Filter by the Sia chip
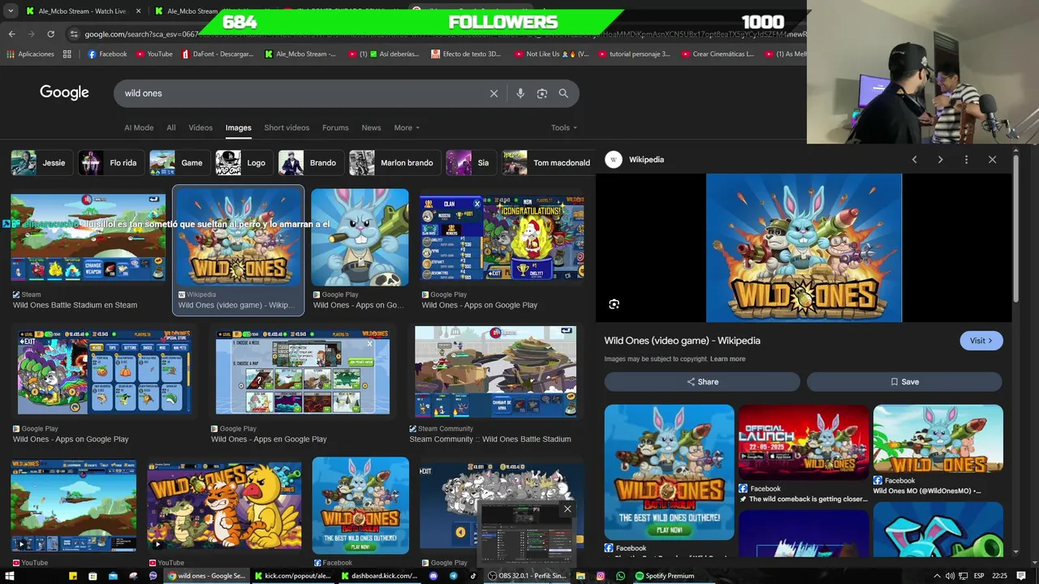Screen dimensions: 1039x584 tap(470, 163)
